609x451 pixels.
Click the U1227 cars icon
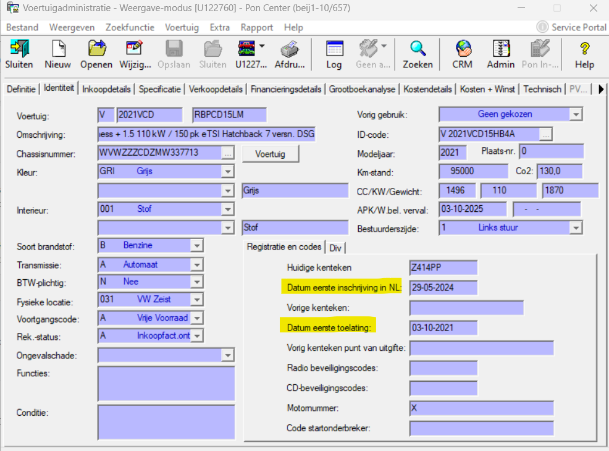(246, 49)
